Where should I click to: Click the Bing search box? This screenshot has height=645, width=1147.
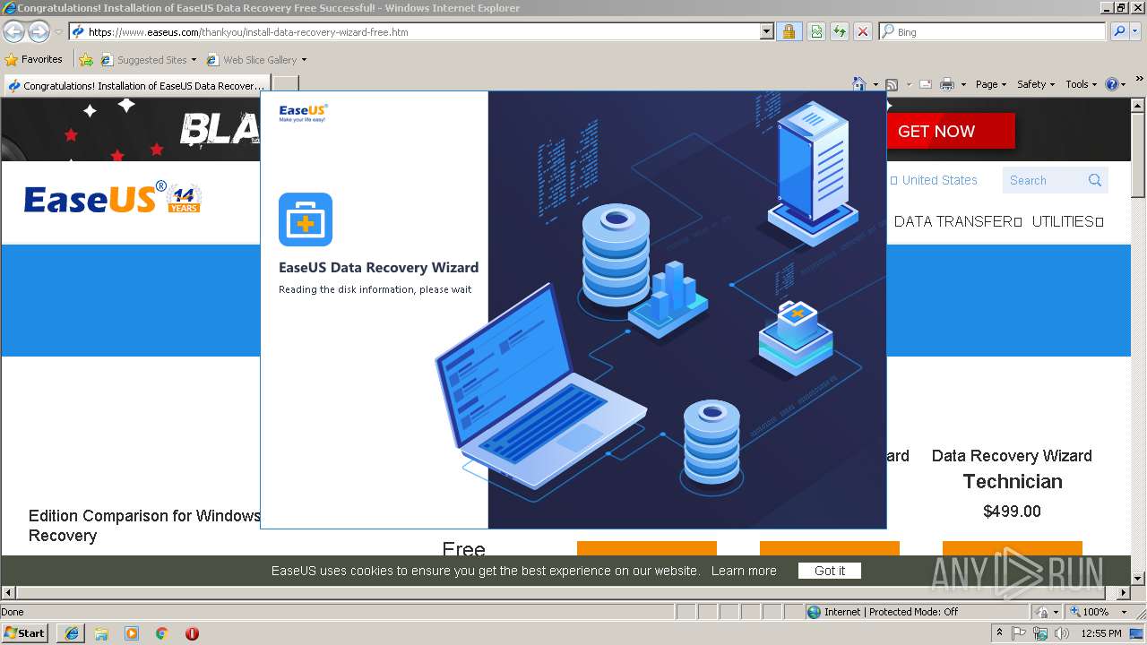(993, 31)
